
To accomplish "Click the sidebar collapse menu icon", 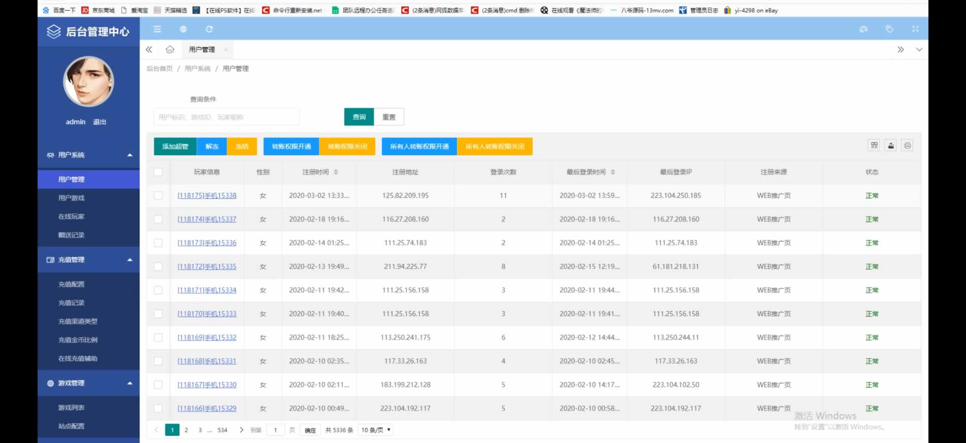I will pos(157,29).
